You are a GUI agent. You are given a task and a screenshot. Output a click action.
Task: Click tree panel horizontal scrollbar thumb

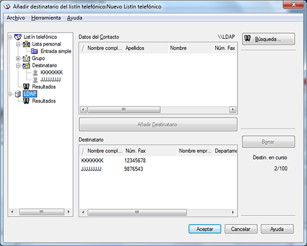click(x=42, y=212)
